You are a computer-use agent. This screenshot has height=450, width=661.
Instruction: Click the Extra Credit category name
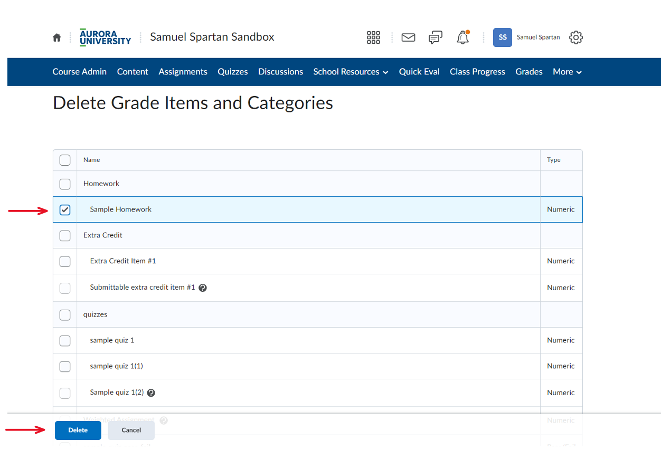point(103,235)
